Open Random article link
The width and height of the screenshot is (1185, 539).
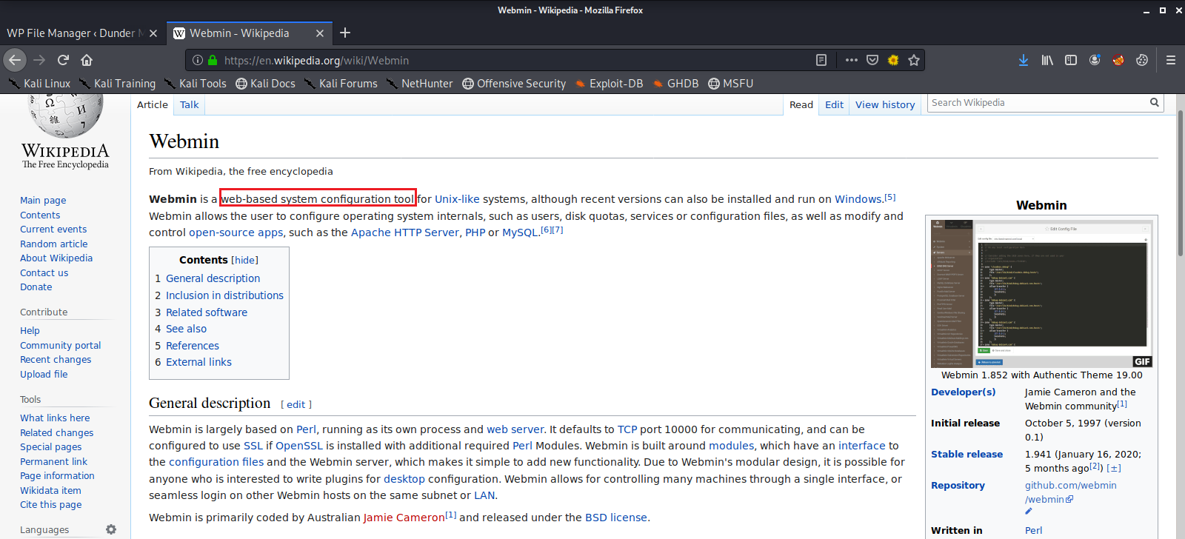coord(53,244)
